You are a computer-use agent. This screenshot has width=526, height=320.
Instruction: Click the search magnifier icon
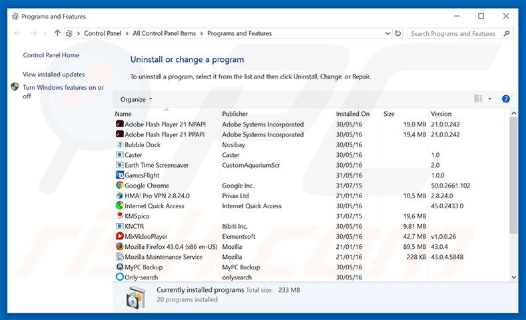pyautogui.click(x=507, y=33)
